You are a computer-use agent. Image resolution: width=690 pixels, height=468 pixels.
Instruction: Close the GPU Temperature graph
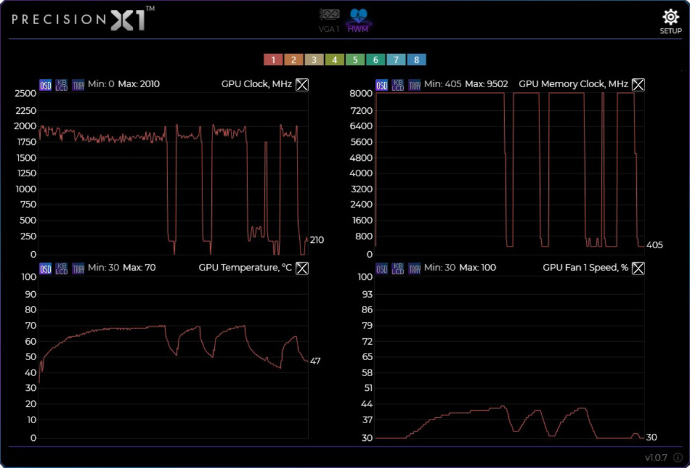[302, 268]
